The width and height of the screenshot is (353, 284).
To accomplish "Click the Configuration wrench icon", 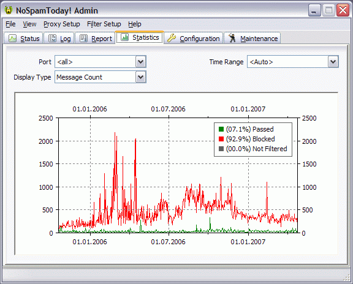I will click(x=172, y=38).
